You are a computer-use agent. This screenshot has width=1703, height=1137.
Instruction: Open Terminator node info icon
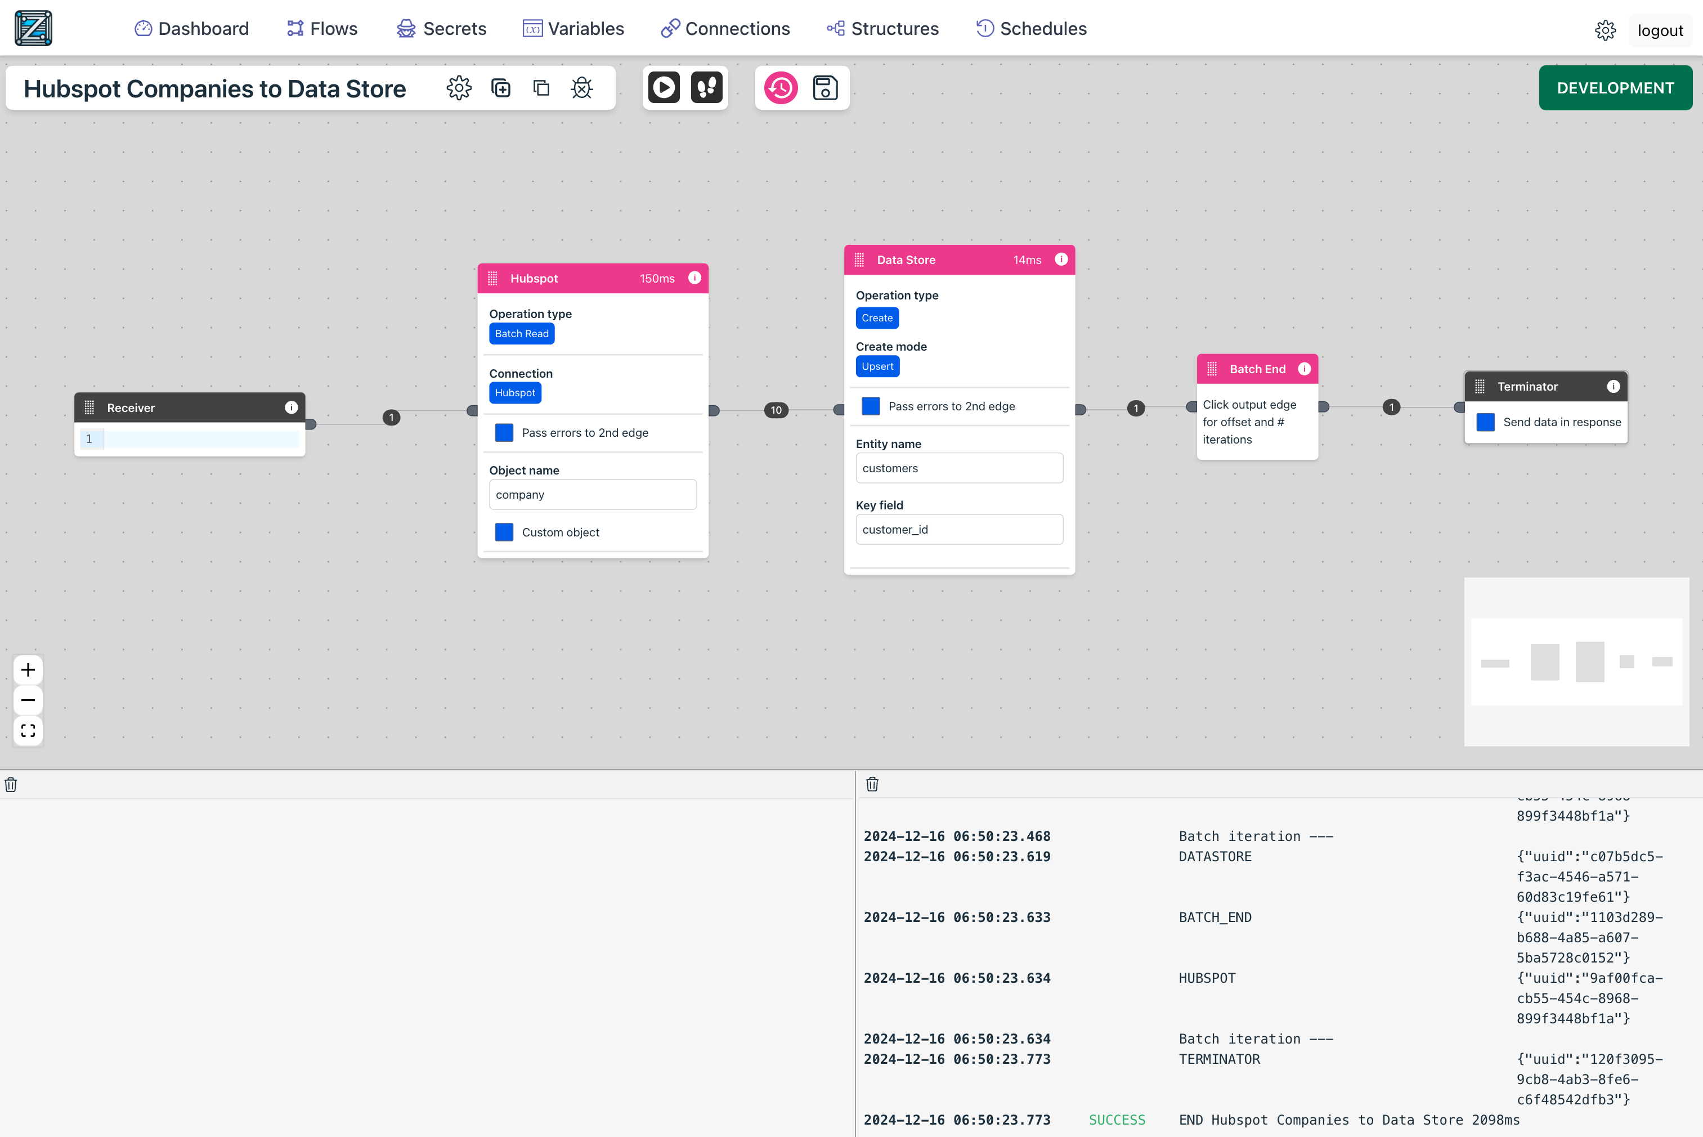[x=1613, y=387]
